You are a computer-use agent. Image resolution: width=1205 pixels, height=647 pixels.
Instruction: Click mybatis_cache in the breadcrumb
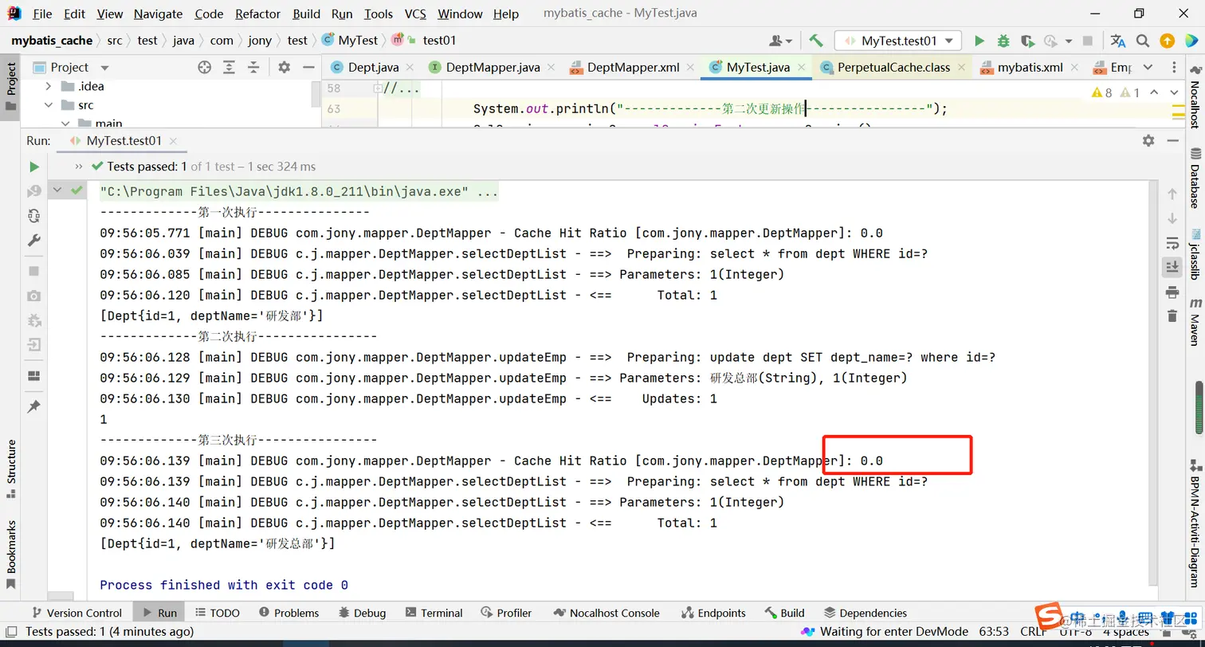click(52, 41)
